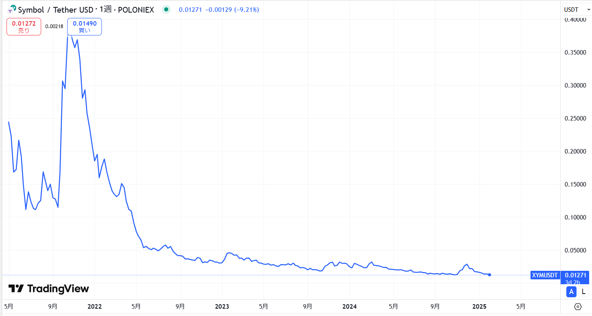Click the POLONIEX exchange label

point(136,10)
